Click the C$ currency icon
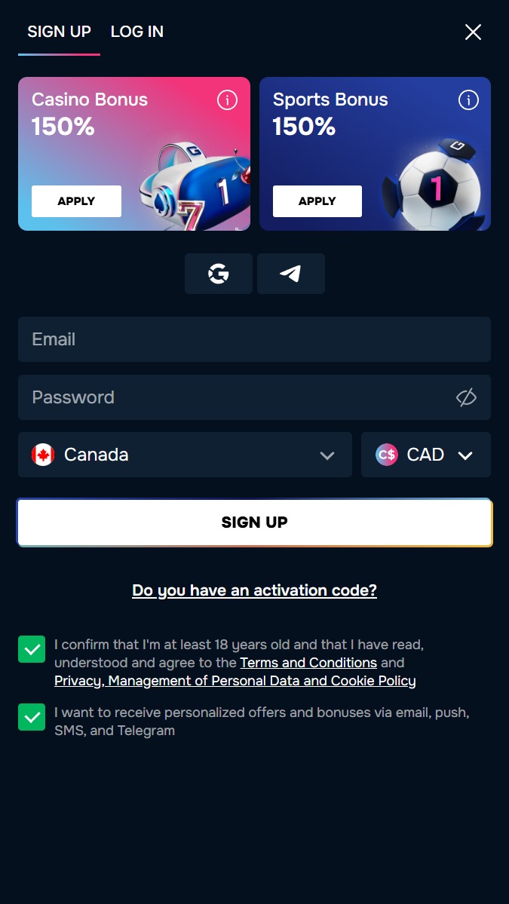Image resolution: width=509 pixels, height=904 pixels. click(x=387, y=455)
